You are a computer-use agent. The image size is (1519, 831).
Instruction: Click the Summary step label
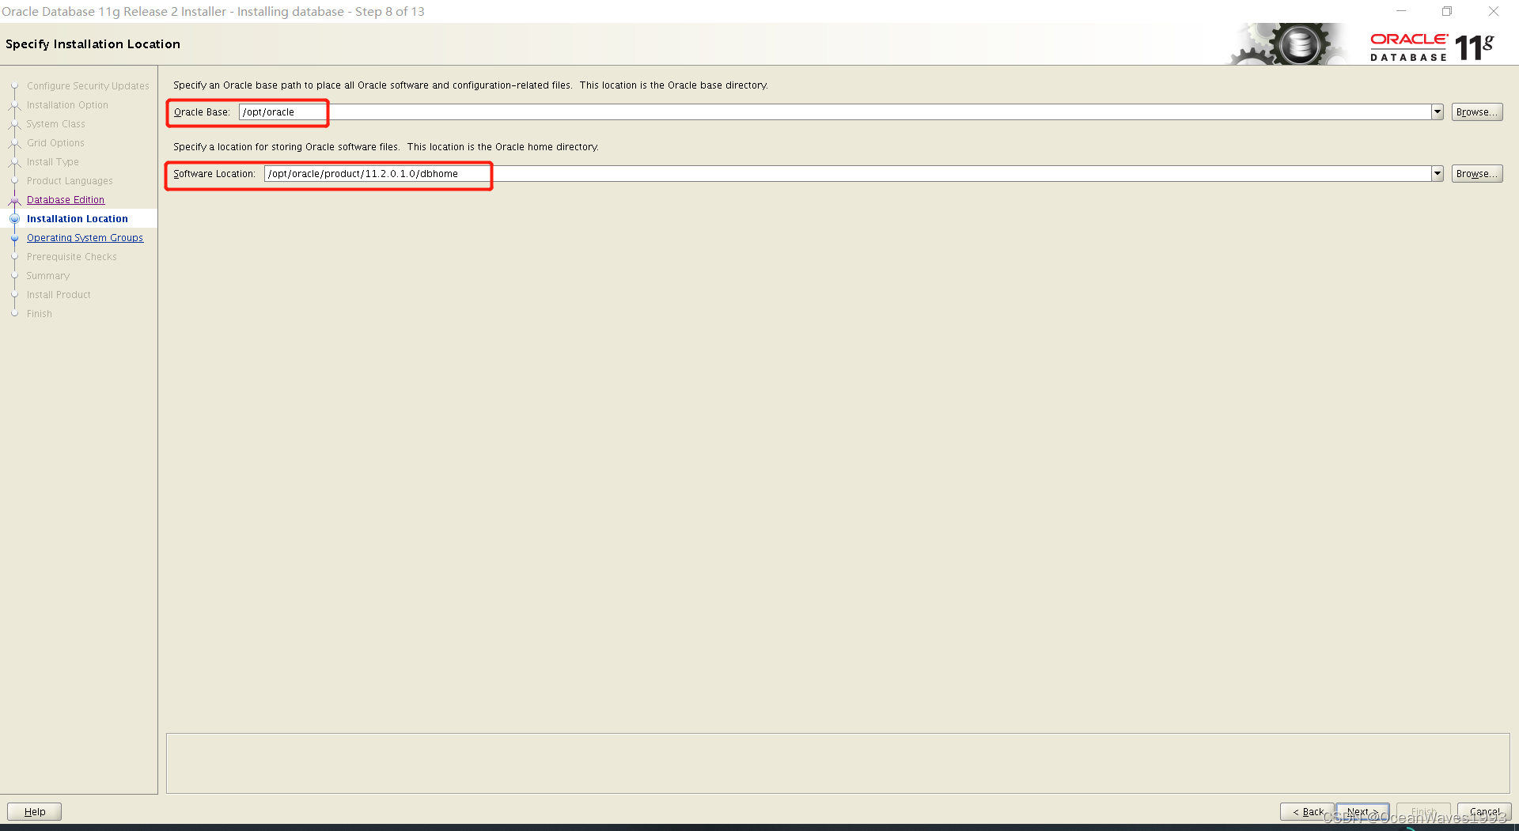[47, 276]
